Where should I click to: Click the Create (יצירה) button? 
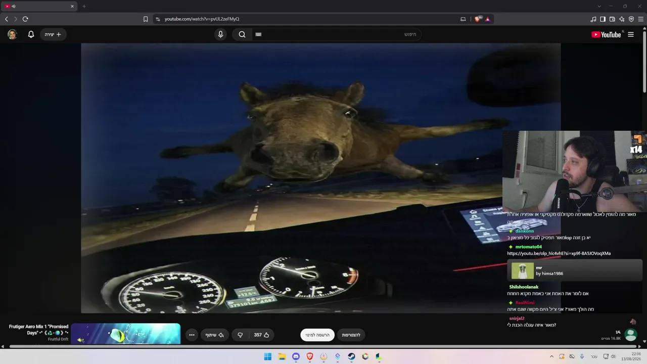click(53, 34)
